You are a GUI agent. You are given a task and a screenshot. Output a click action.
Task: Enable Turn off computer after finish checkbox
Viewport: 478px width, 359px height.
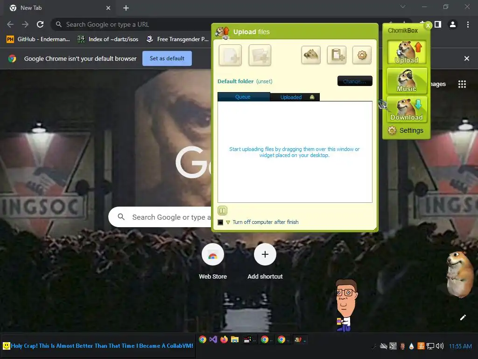[220, 222]
